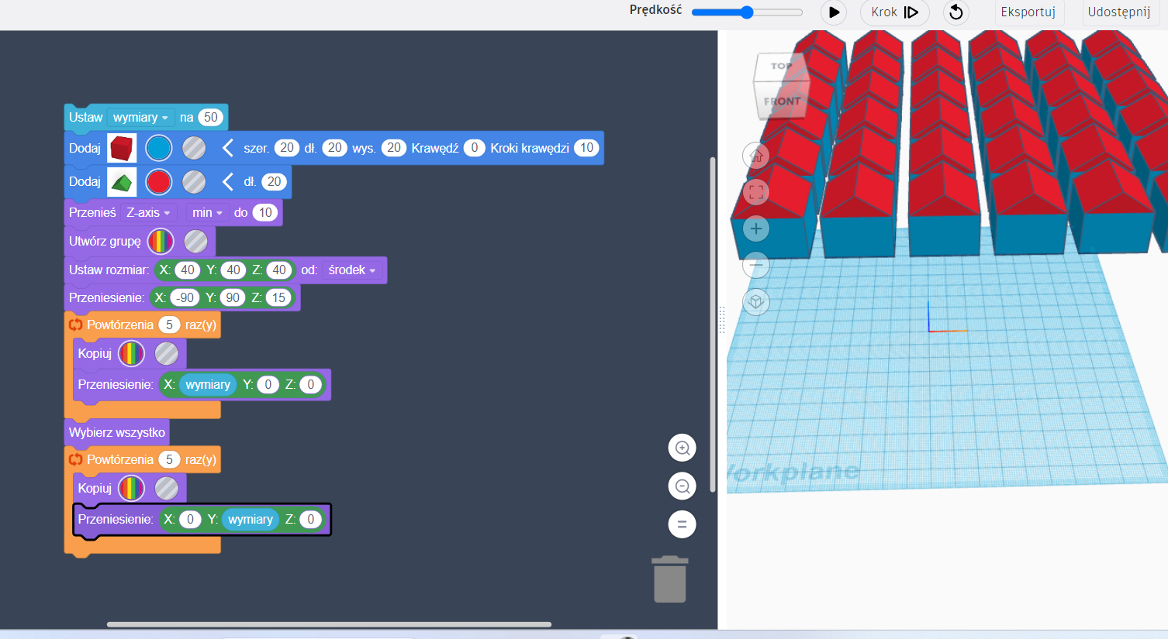Image resolution: width=1168 pixels, height=639 pixels.
Task: Toggle the hole option on cube block
Action: tap(194, 148)
